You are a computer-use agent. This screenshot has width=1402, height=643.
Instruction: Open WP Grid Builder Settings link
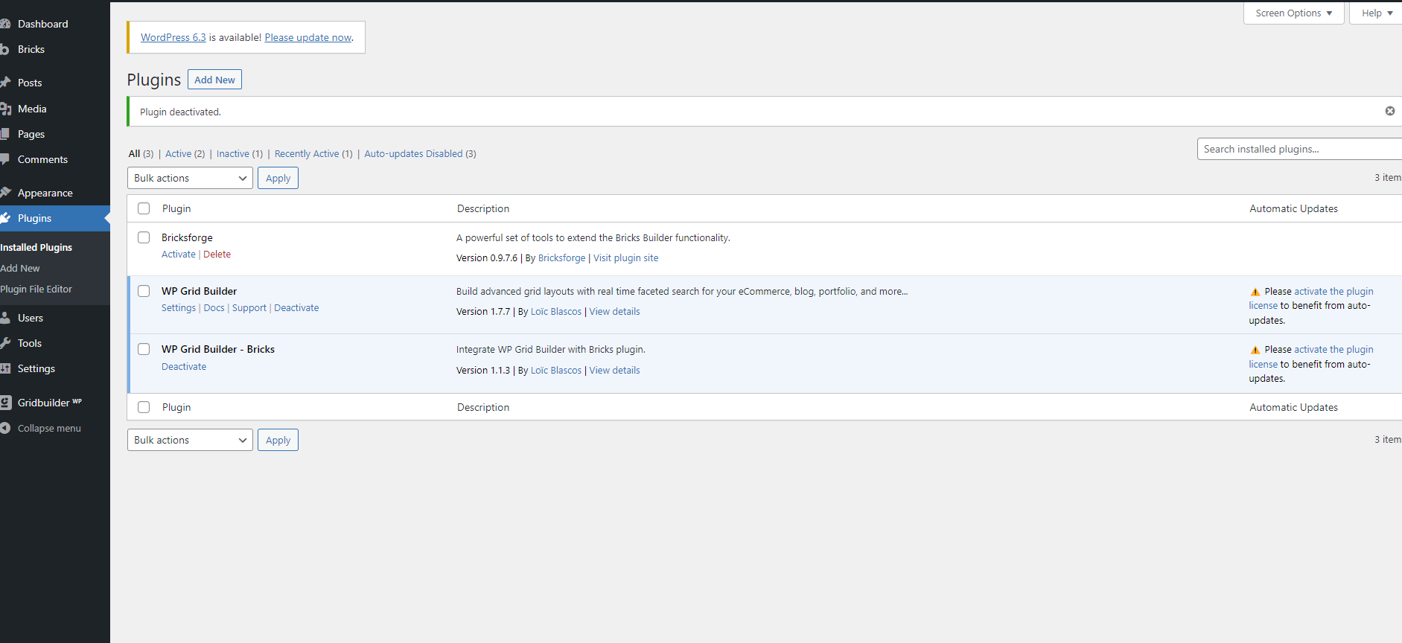click(179, 307)
